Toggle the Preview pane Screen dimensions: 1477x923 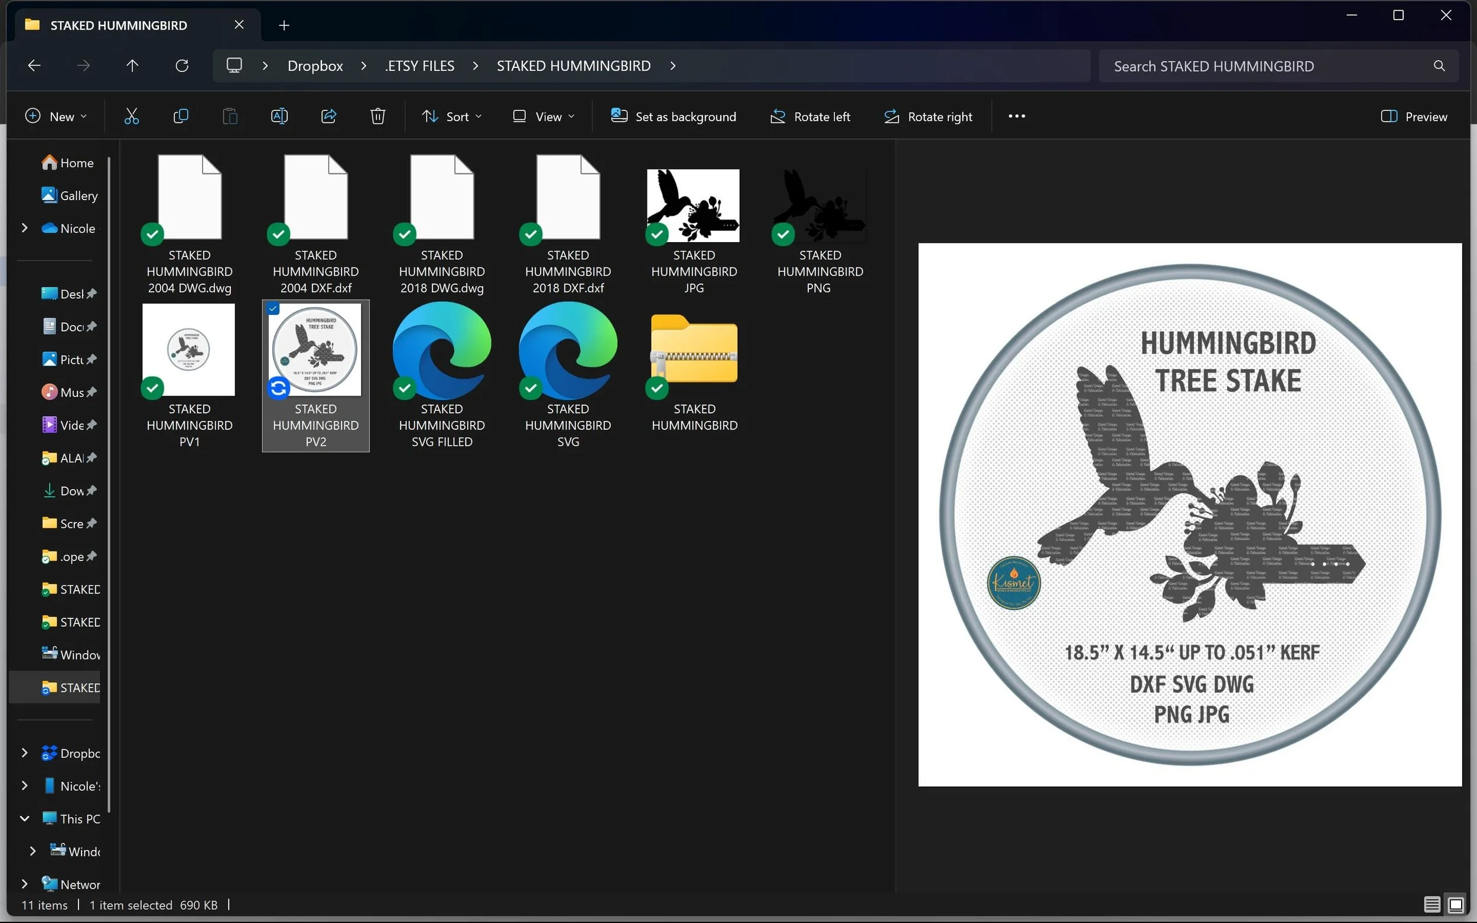[x=1414, y=116]
